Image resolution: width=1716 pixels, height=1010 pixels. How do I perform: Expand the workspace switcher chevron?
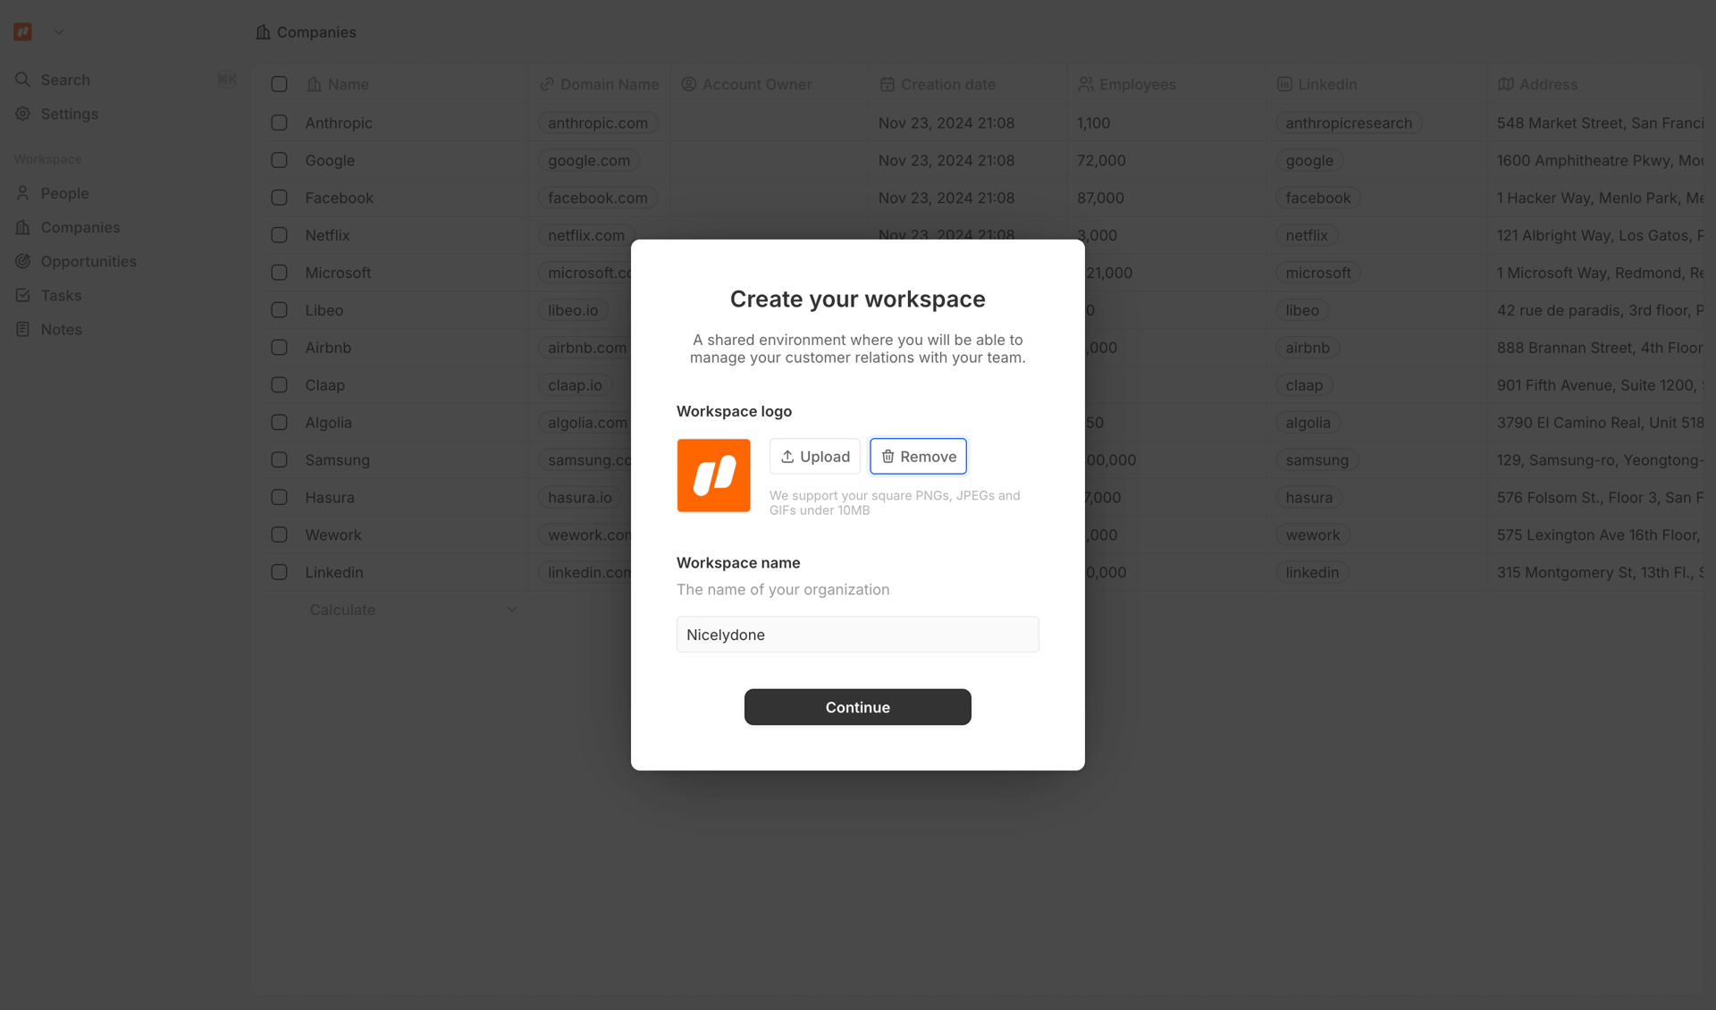pos(59,32)
